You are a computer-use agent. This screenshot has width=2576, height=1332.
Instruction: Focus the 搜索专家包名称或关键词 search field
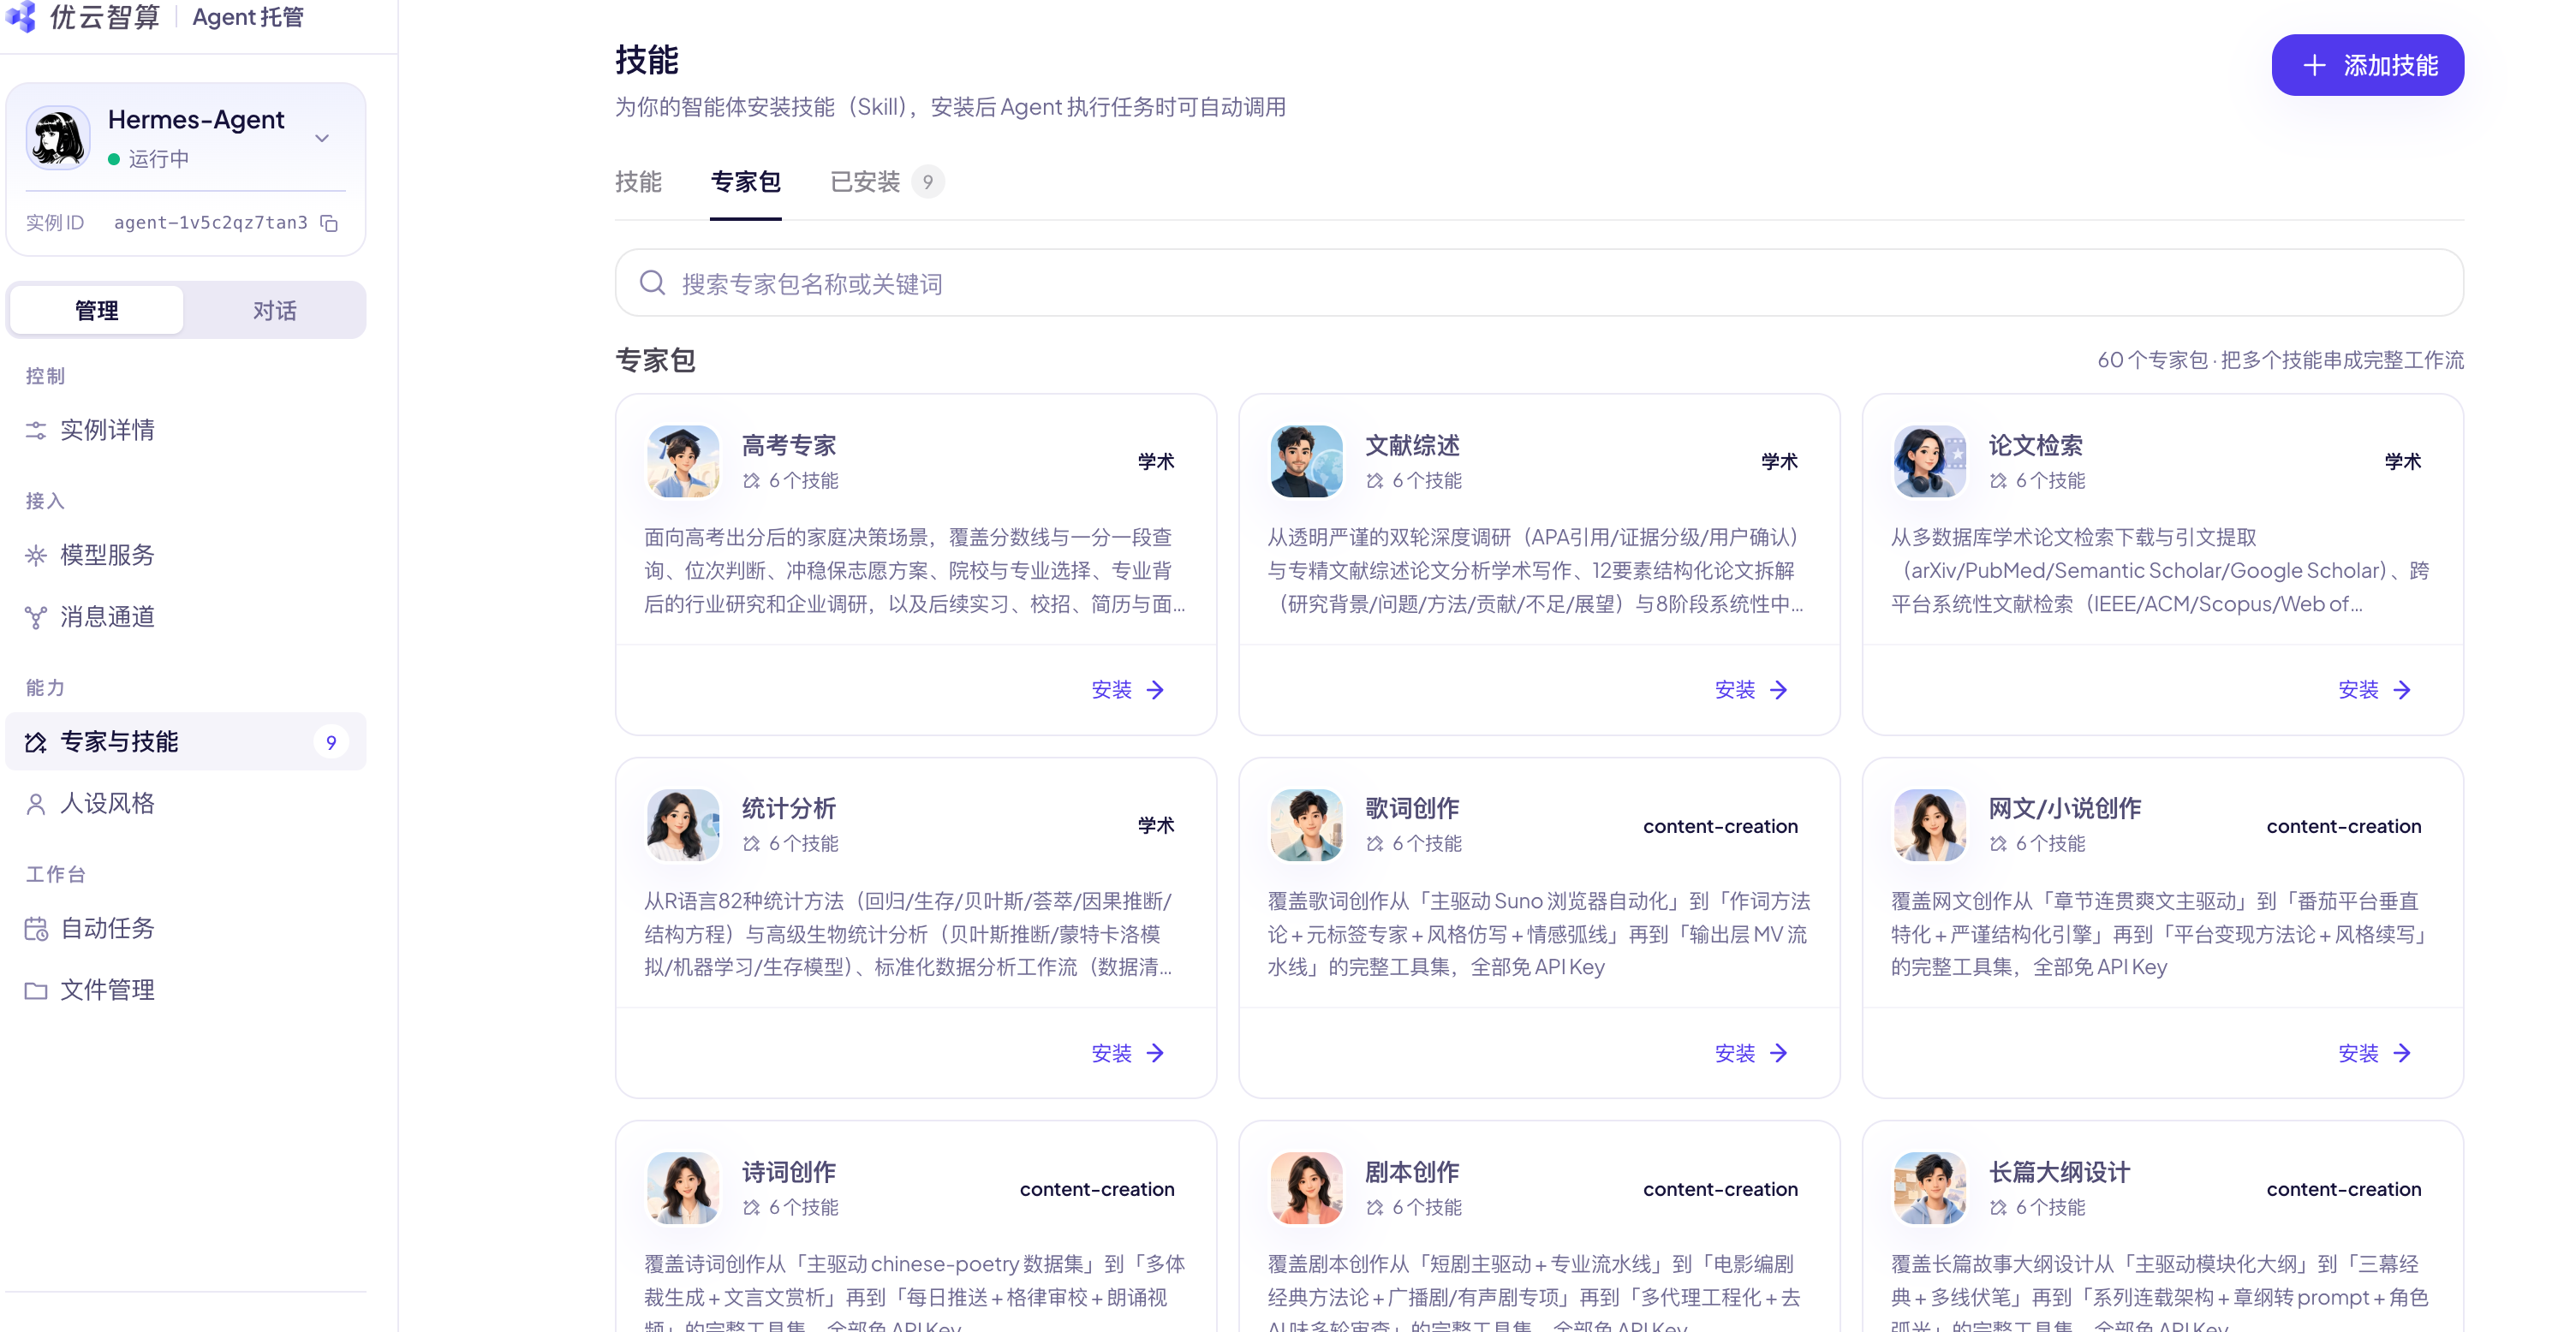pyautogui.click(x=1539, y=284)
